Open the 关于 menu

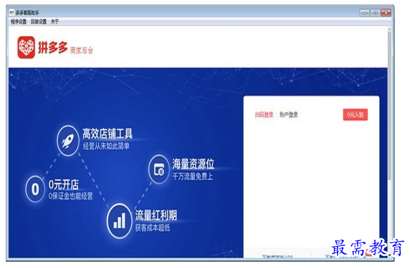(54, 22)
